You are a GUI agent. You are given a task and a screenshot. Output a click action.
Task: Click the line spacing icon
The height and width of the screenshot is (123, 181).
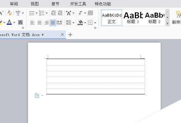(x=69, y=23)
